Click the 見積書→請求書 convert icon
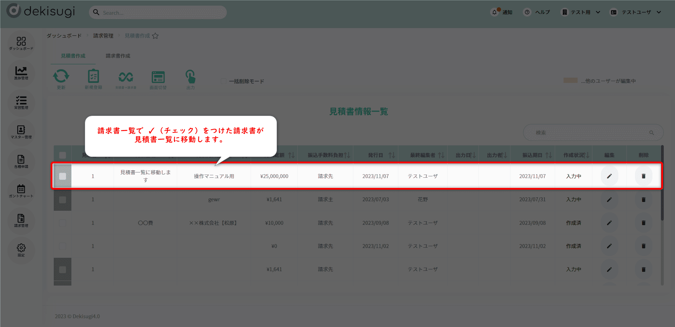 tap(126, 77)
